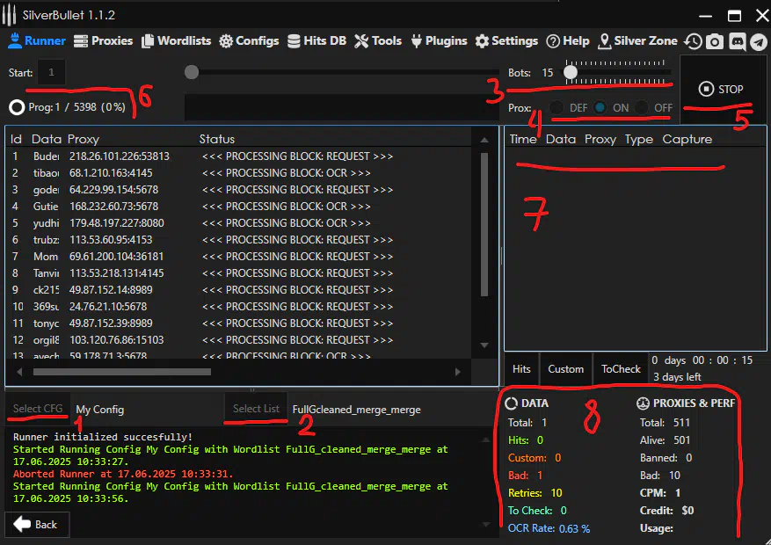Click scroll-up arrow of bots table

click(484, 140)
